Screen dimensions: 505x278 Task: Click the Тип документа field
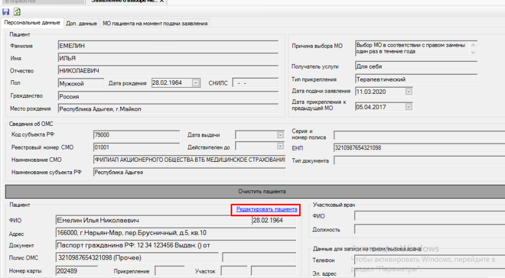(x=419, y=160)
